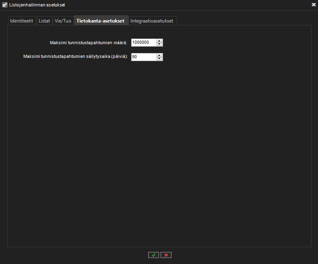
Task: Decrease the retention time in days
Action: click(159, 59)
